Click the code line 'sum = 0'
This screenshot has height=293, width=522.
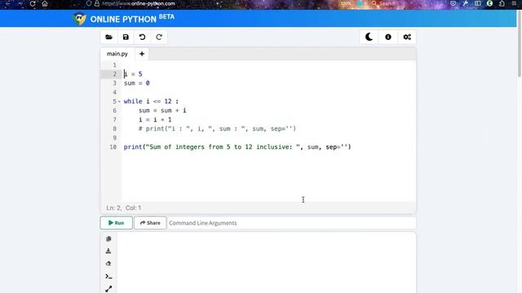(136, 83)
